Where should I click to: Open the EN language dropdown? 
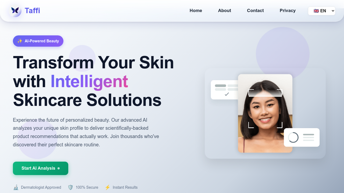[322, 11]
